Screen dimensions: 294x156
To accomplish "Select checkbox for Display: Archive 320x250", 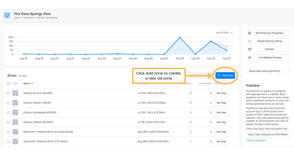I will click(9, 93).
